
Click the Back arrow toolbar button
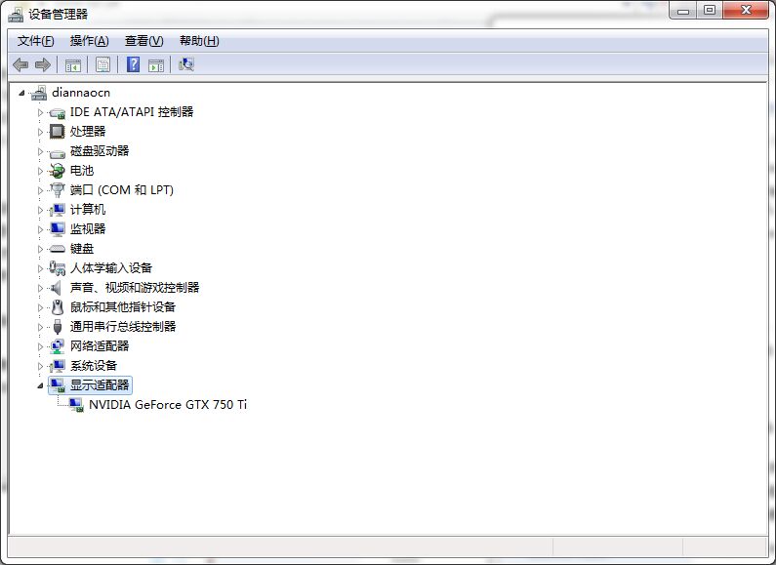(20, 64)
